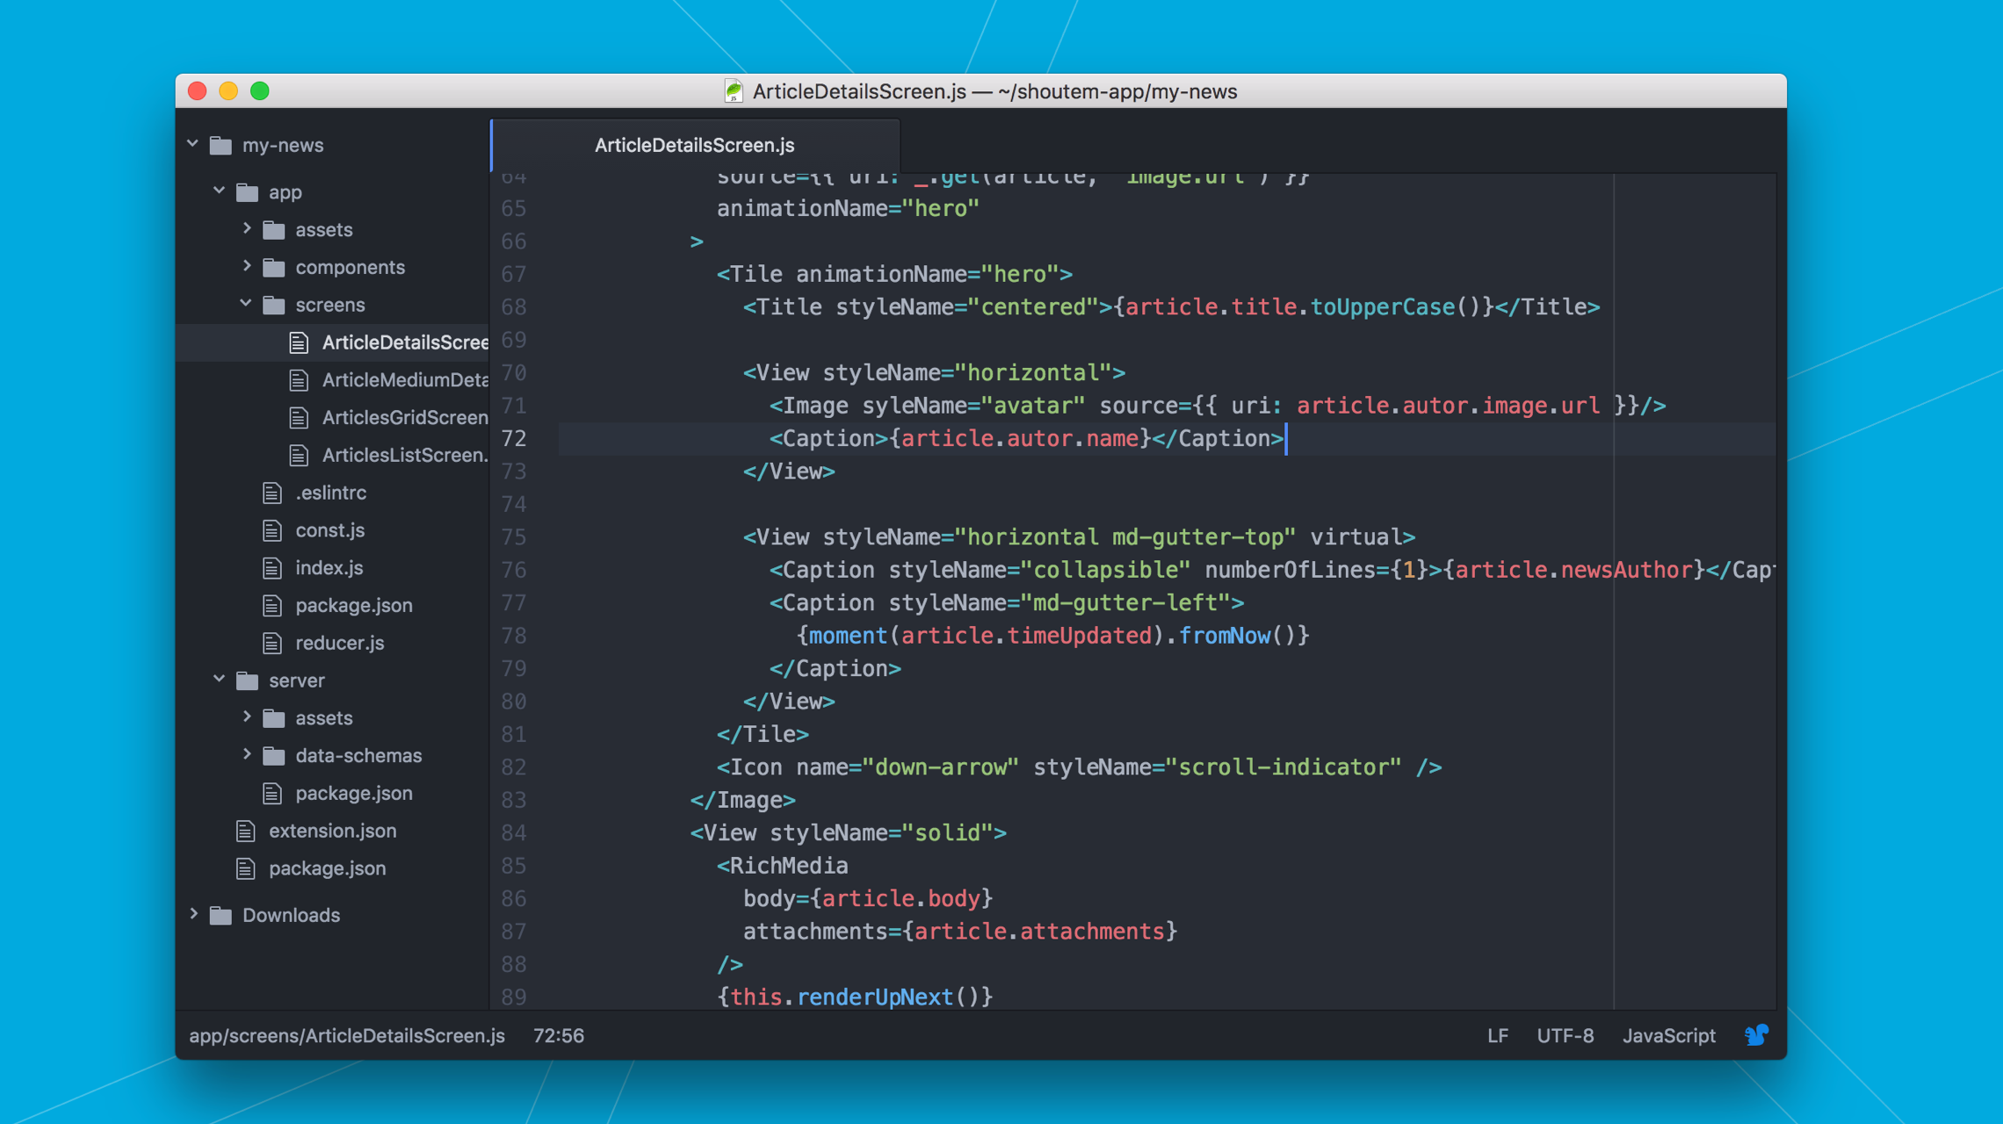Expand the components folder chevron
2003x1124 pixels.
(247, 266)
